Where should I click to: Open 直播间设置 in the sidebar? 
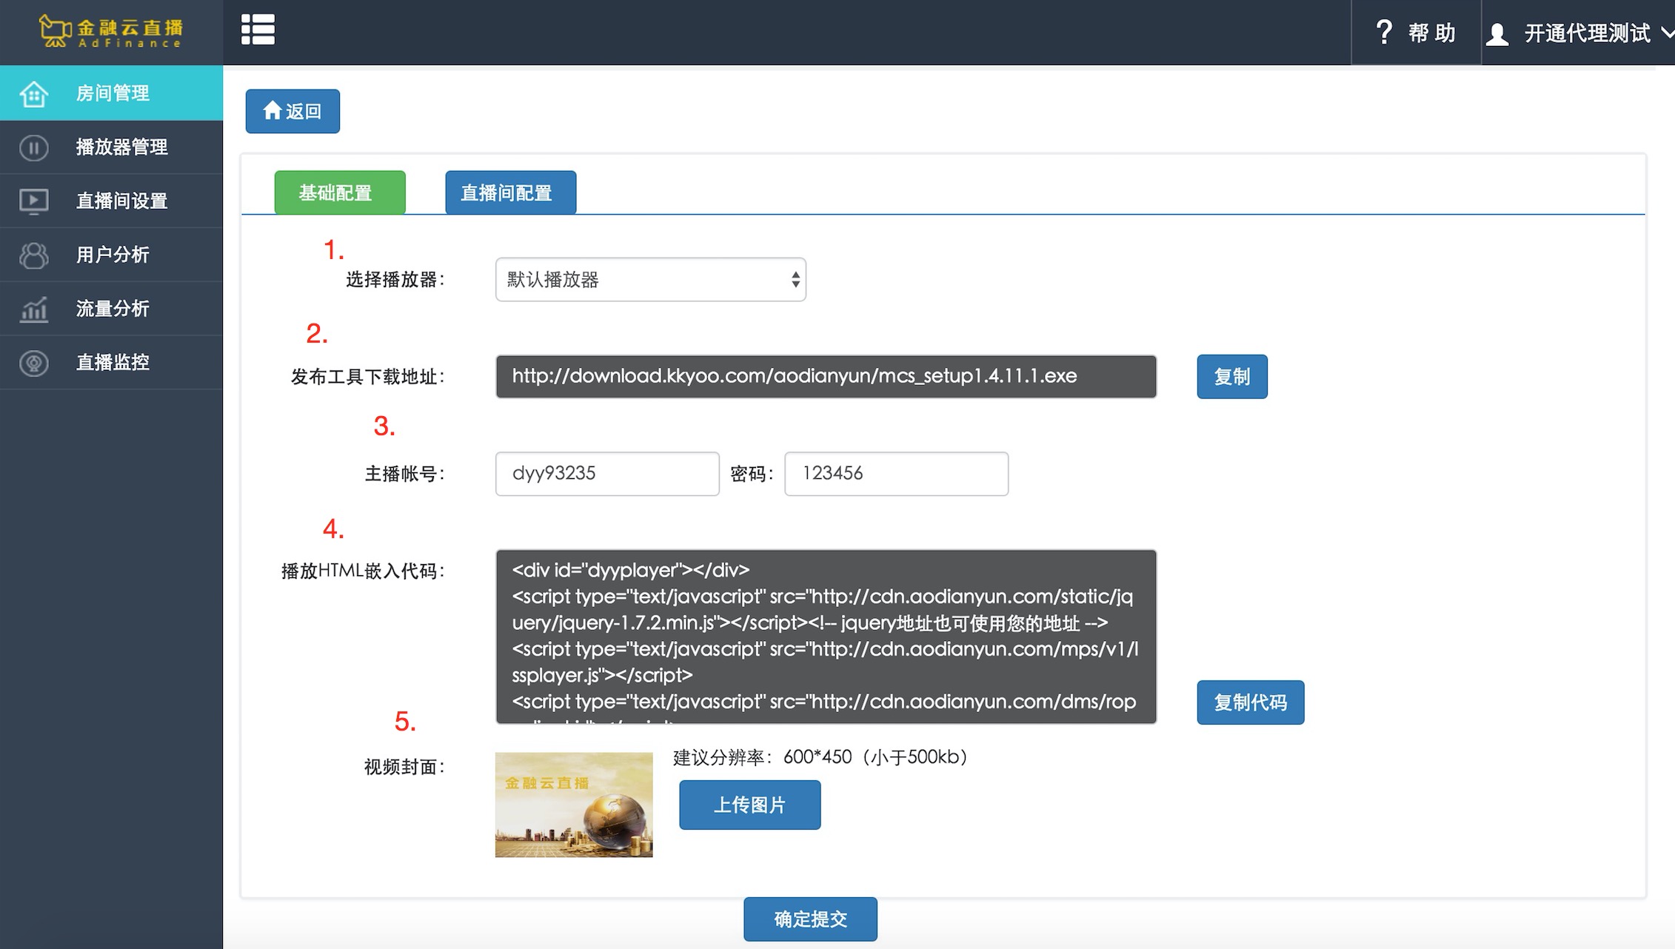click(111, 201)
